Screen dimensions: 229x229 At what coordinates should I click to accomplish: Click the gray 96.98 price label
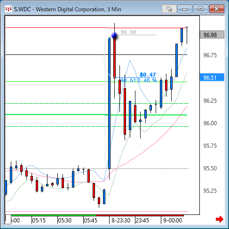212,35
